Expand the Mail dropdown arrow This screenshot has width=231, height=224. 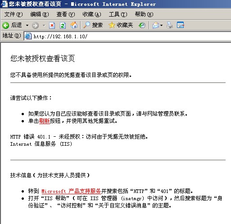pyautogui.click(x=161, y=25)
